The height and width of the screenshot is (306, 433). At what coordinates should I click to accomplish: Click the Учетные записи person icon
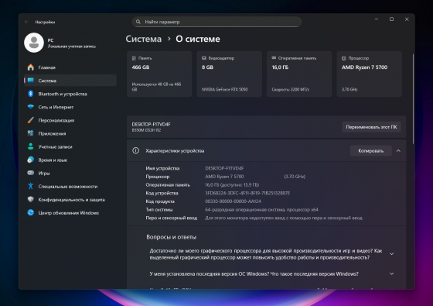[31, 146]
